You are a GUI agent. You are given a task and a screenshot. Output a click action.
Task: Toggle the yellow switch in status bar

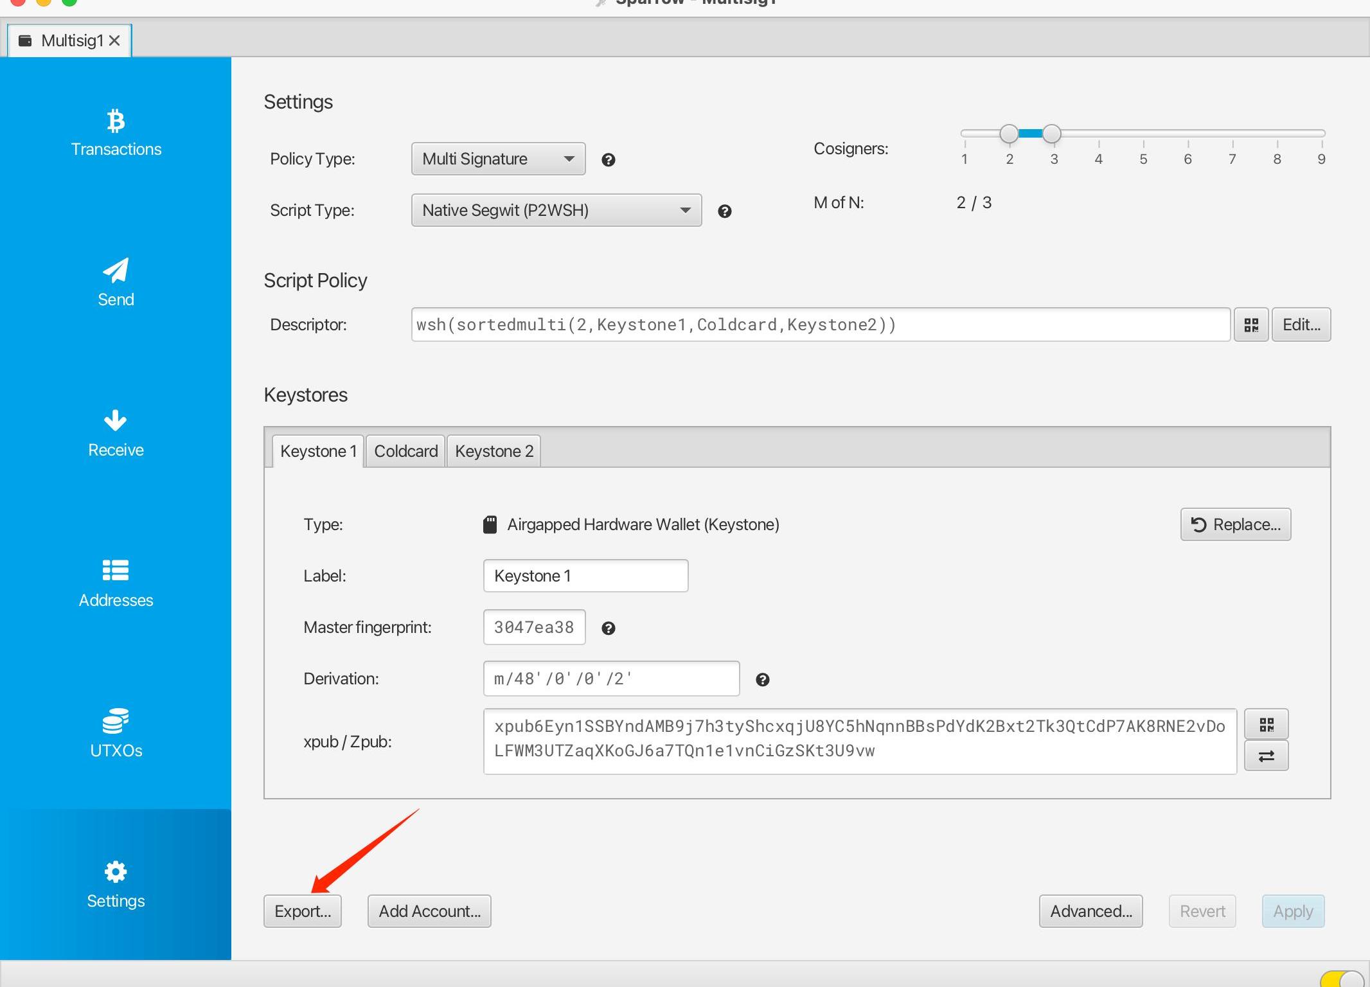click(1343, 979)
